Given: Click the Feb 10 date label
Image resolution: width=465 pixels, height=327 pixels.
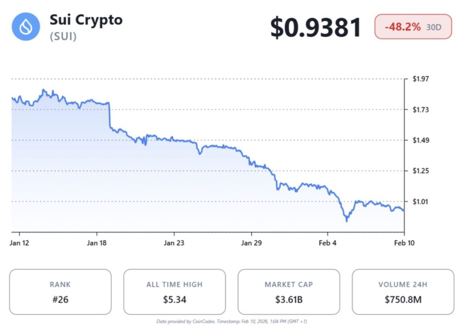Looking at the screenshot, I should (404, 243).
